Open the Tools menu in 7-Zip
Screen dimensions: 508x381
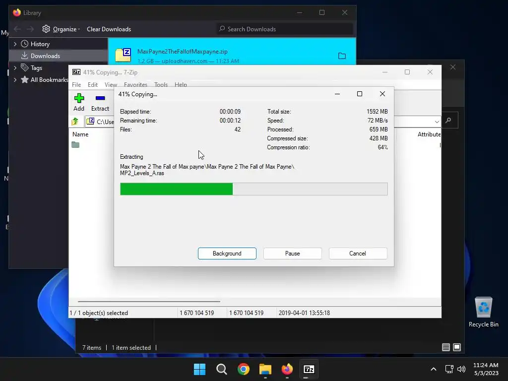point(161,84)
